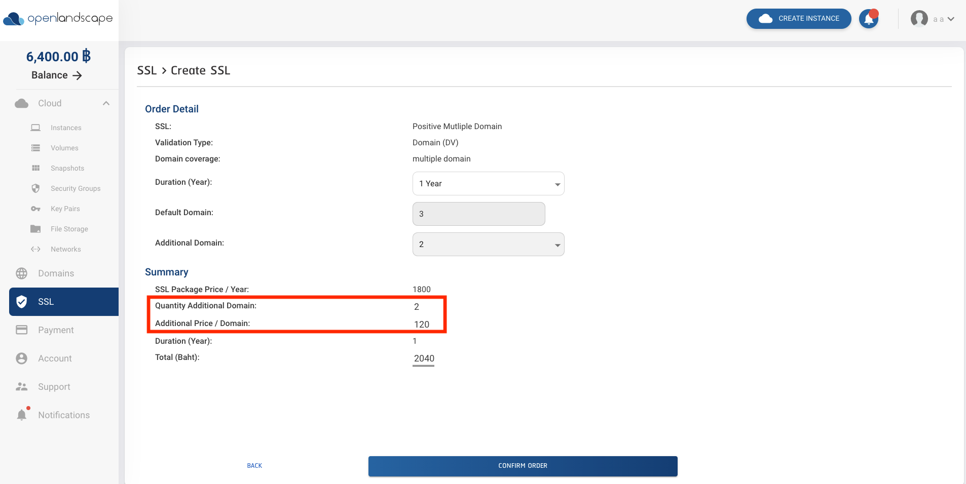Expand the Additional Domain dropdown
966x484 pixels.
488,244
